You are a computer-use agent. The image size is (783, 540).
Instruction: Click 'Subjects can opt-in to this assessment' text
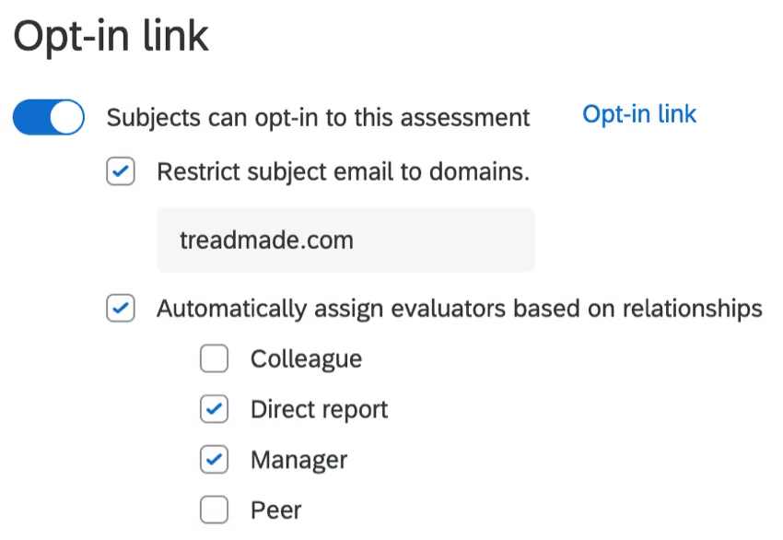click(x=319, y=117)
